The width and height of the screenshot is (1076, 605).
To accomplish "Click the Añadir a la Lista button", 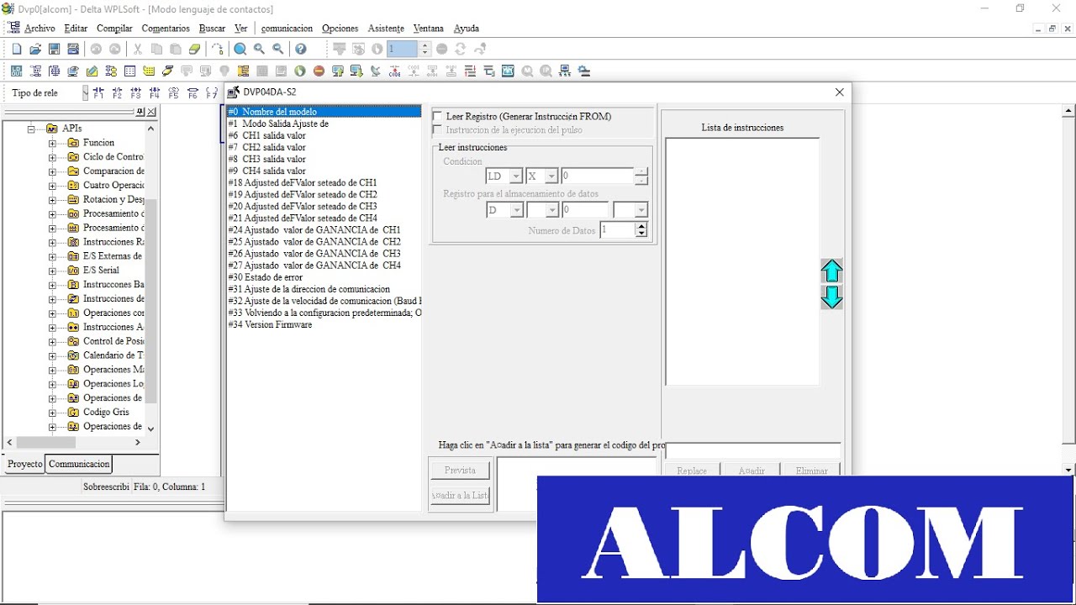I will point(460,496).
